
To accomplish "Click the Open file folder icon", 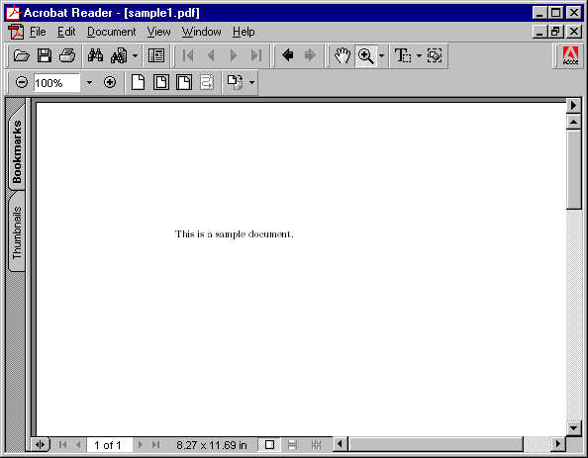I will [22, 55].
